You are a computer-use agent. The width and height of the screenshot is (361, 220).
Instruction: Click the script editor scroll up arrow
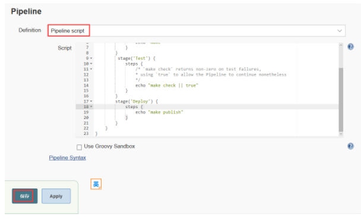[341, 45]
